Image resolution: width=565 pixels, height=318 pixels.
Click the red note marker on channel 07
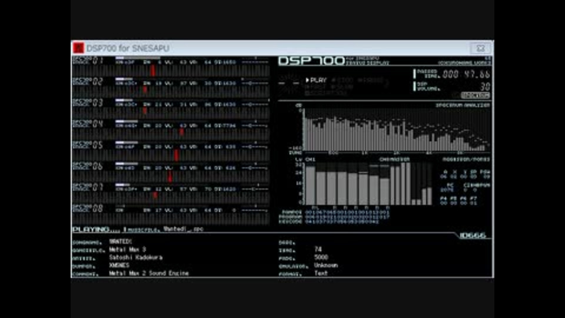[x=155, y=195]
